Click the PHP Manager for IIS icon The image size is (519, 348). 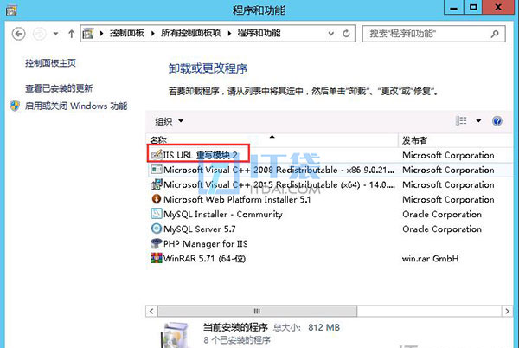(x=157, y=244)
